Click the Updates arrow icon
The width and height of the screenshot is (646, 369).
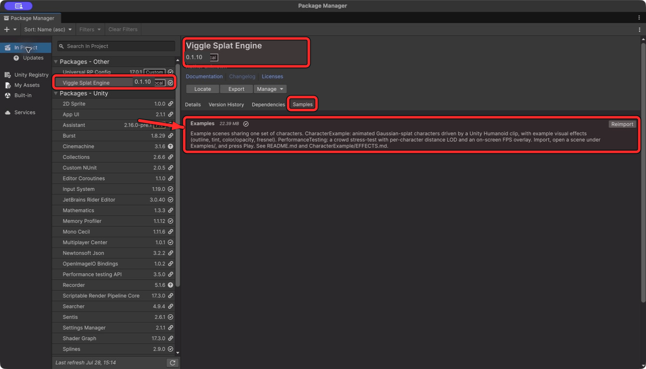[x=16, y=58]
